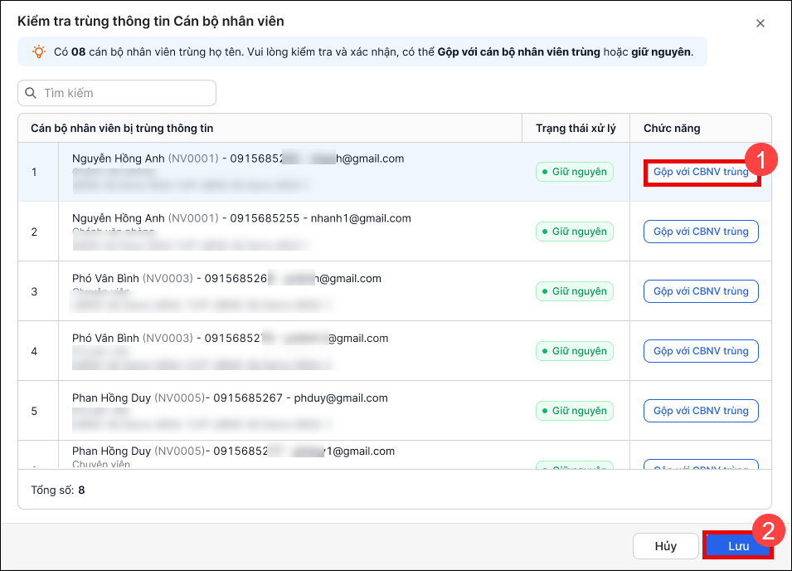
Task: Click Giữ nguyên status badge in row 1
Action: 575,172
